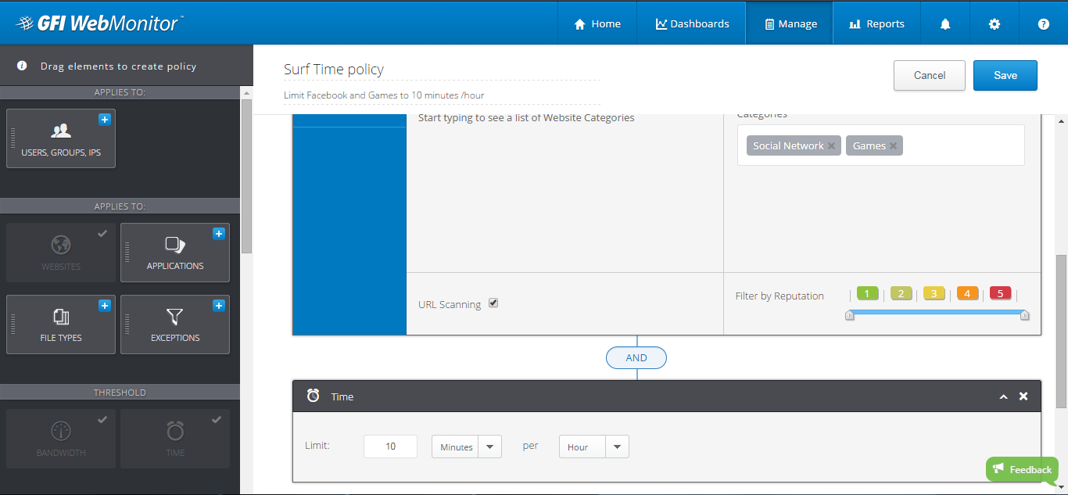Open the notifications bell icon
This screenshot has height=495, width=1068.
pos(945,24)
